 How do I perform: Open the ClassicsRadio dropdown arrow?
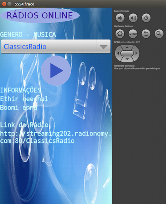click(x=103, y=47)
